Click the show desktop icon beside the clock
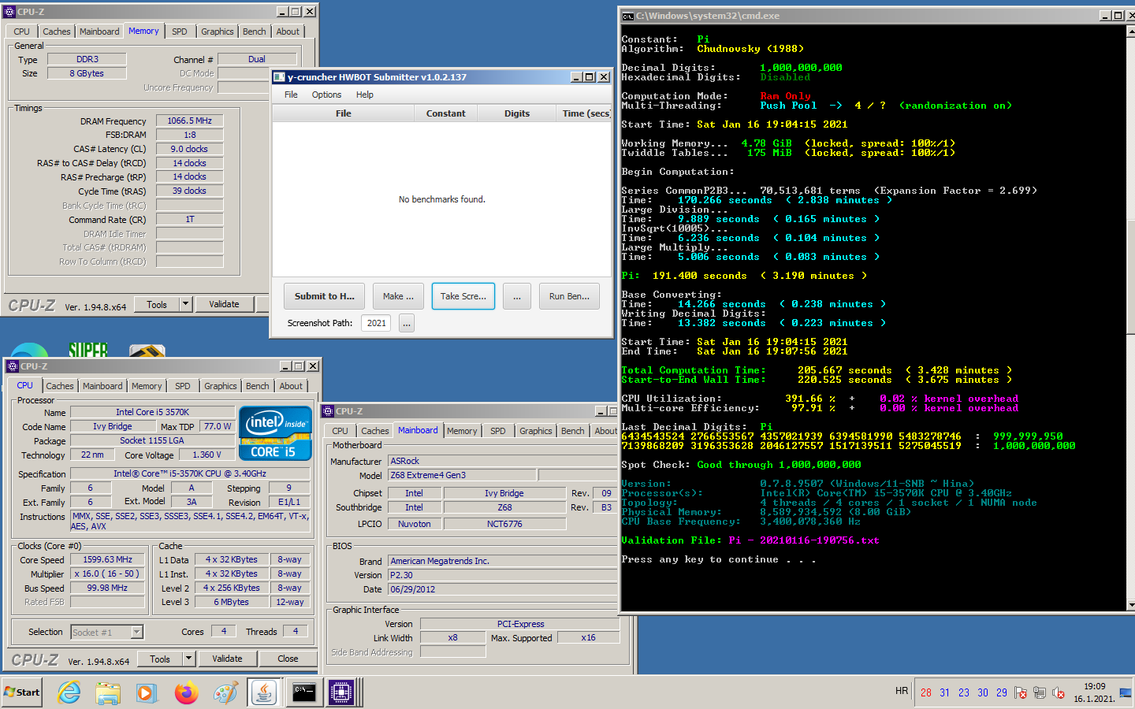1135x709 pixels. pos(1126,692)
